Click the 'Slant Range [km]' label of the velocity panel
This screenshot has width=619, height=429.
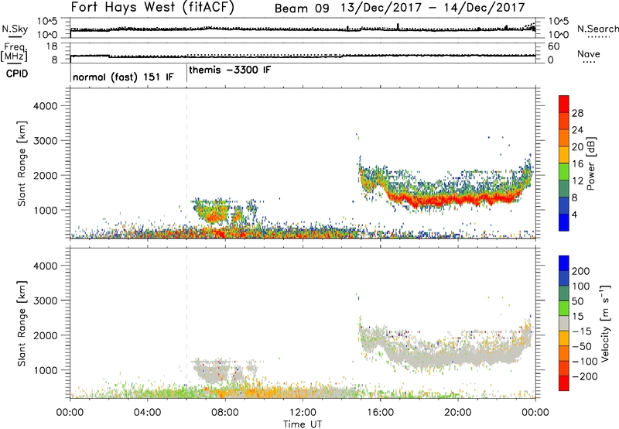pos(22,324)
